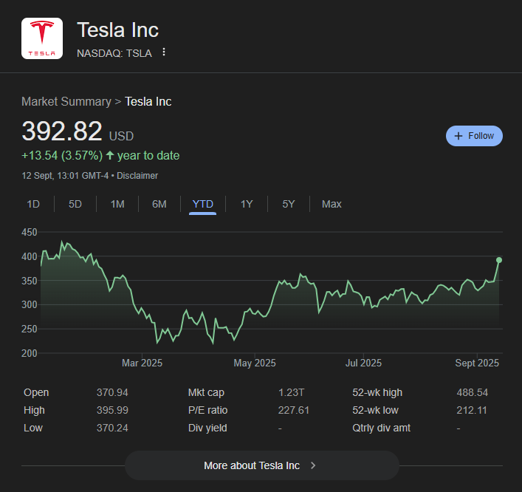Open the Market Summary breadcrumb link
Image resolution: width=522 pixels, height=492 pixels.
tap(66, 101)
